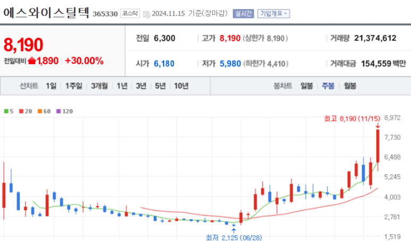Viewport: 411px width, 241px height.
Task: Click the 최고 8,190 (11/15) chart label
Action: click(x=352, y=118)
